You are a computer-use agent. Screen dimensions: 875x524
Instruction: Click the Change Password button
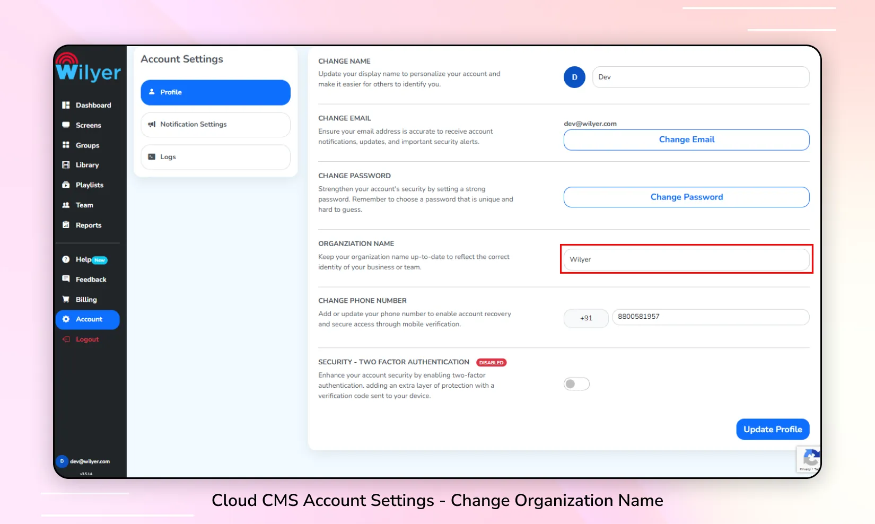pyautogui.click(x=686, y=197)
